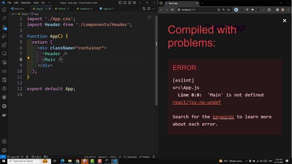Viewport: 292px width, 164px height.
Task: Click the split editor right icon
Action: [149, 9]
